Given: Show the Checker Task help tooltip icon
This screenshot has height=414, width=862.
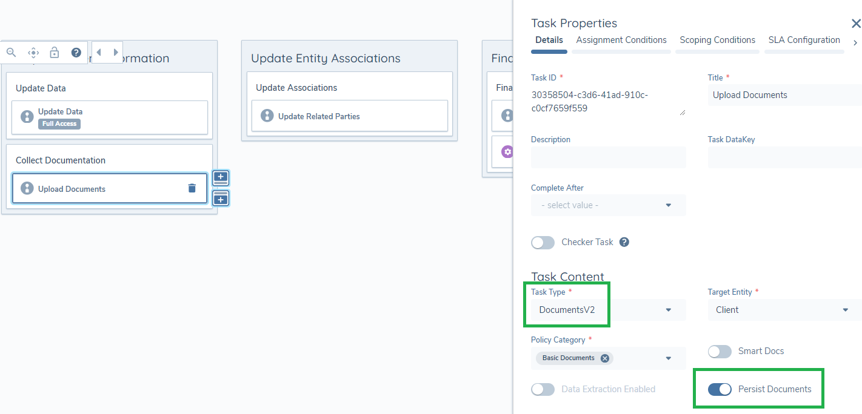Looking at the screenshot, I should coord(624,242).
